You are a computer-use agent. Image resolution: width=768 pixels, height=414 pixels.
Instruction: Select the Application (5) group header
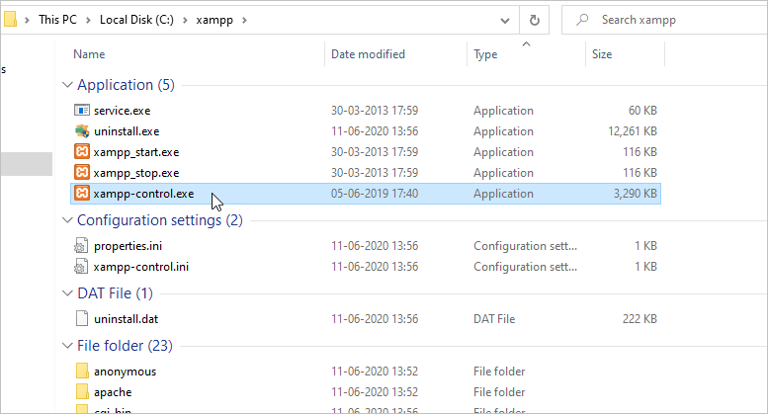point(126,85)
